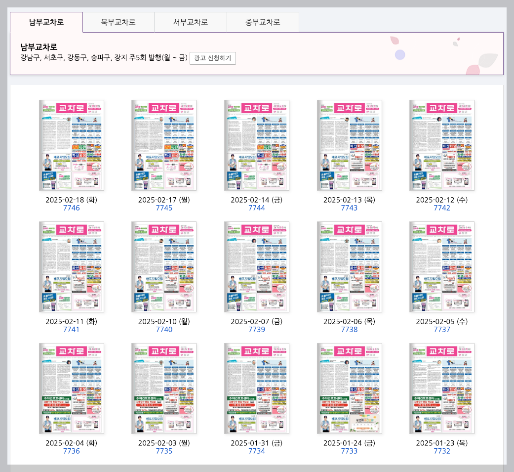Switch to the 서부교차로 tab

pyautogui.click(x=190, y=22)
